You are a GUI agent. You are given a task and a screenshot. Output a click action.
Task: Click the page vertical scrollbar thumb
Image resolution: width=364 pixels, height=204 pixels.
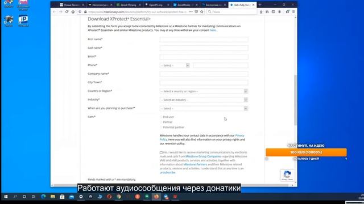pos(296,100)
